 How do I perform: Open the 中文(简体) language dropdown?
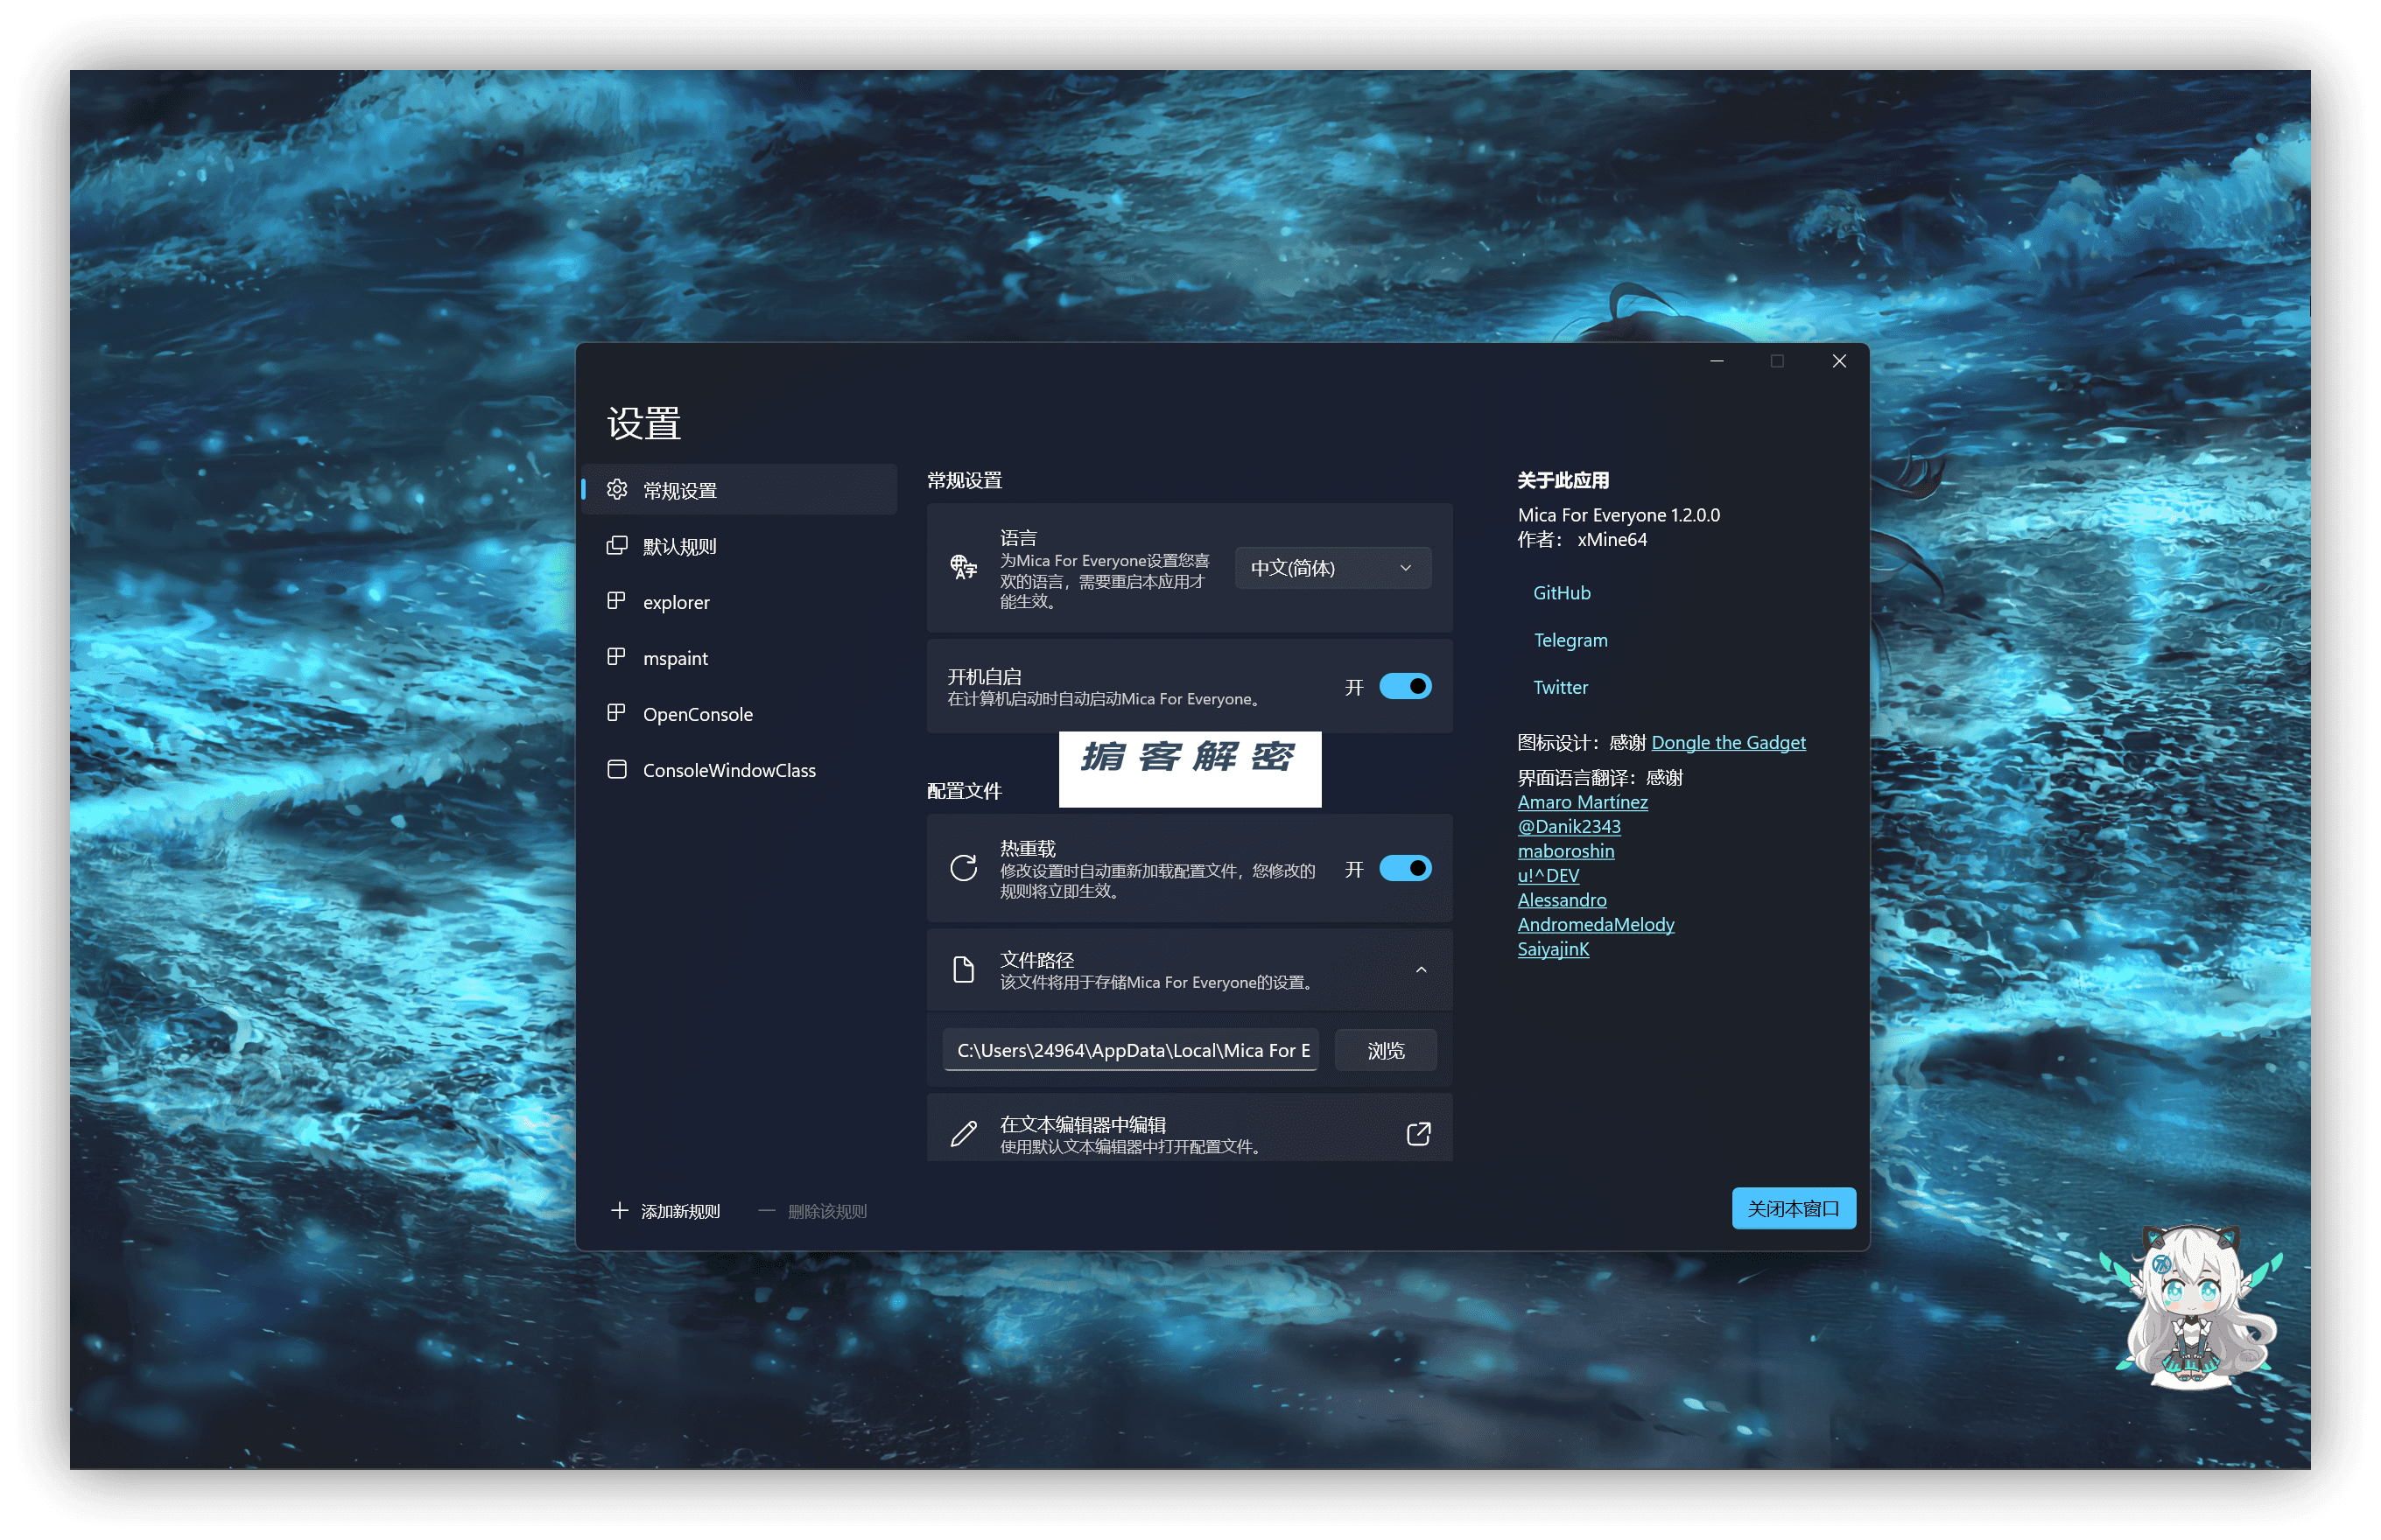coord(1332,567)
